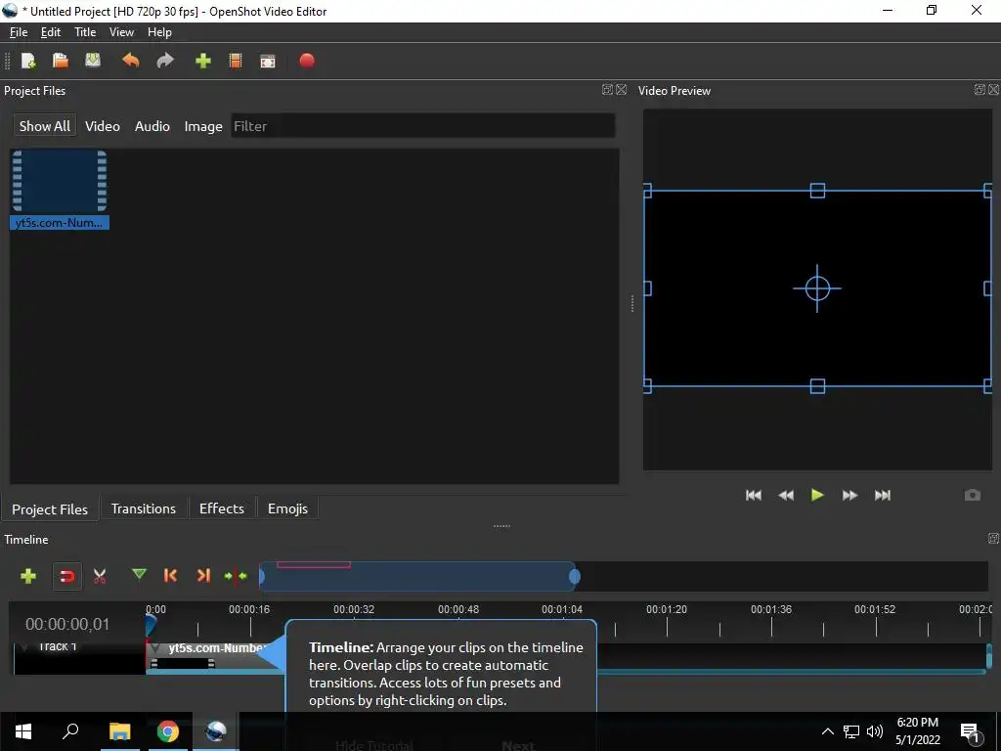
Task: Click the center crosshair in preview
Action: tap(817, 288)
